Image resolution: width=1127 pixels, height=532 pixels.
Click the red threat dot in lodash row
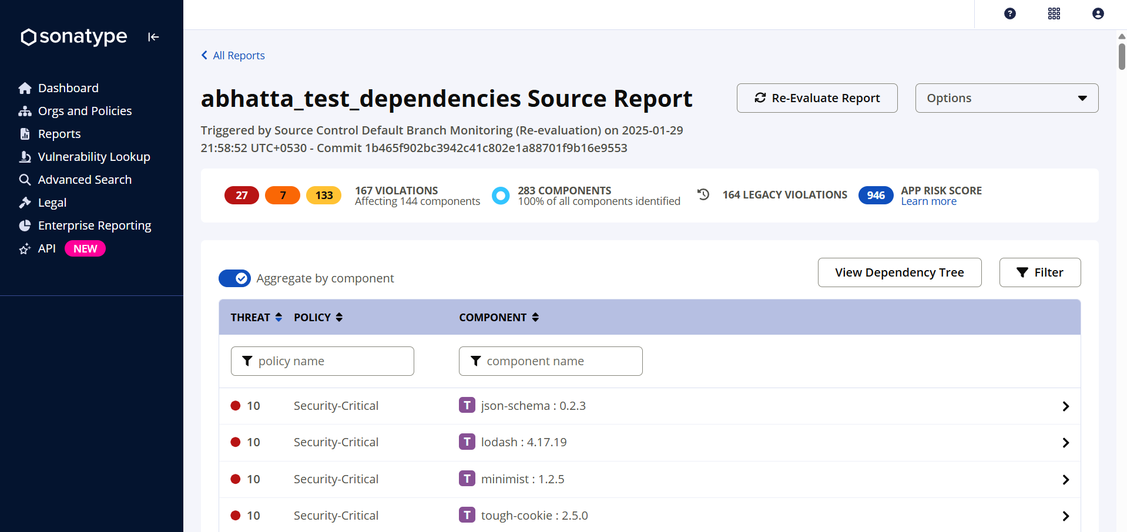tap(236, 442)
